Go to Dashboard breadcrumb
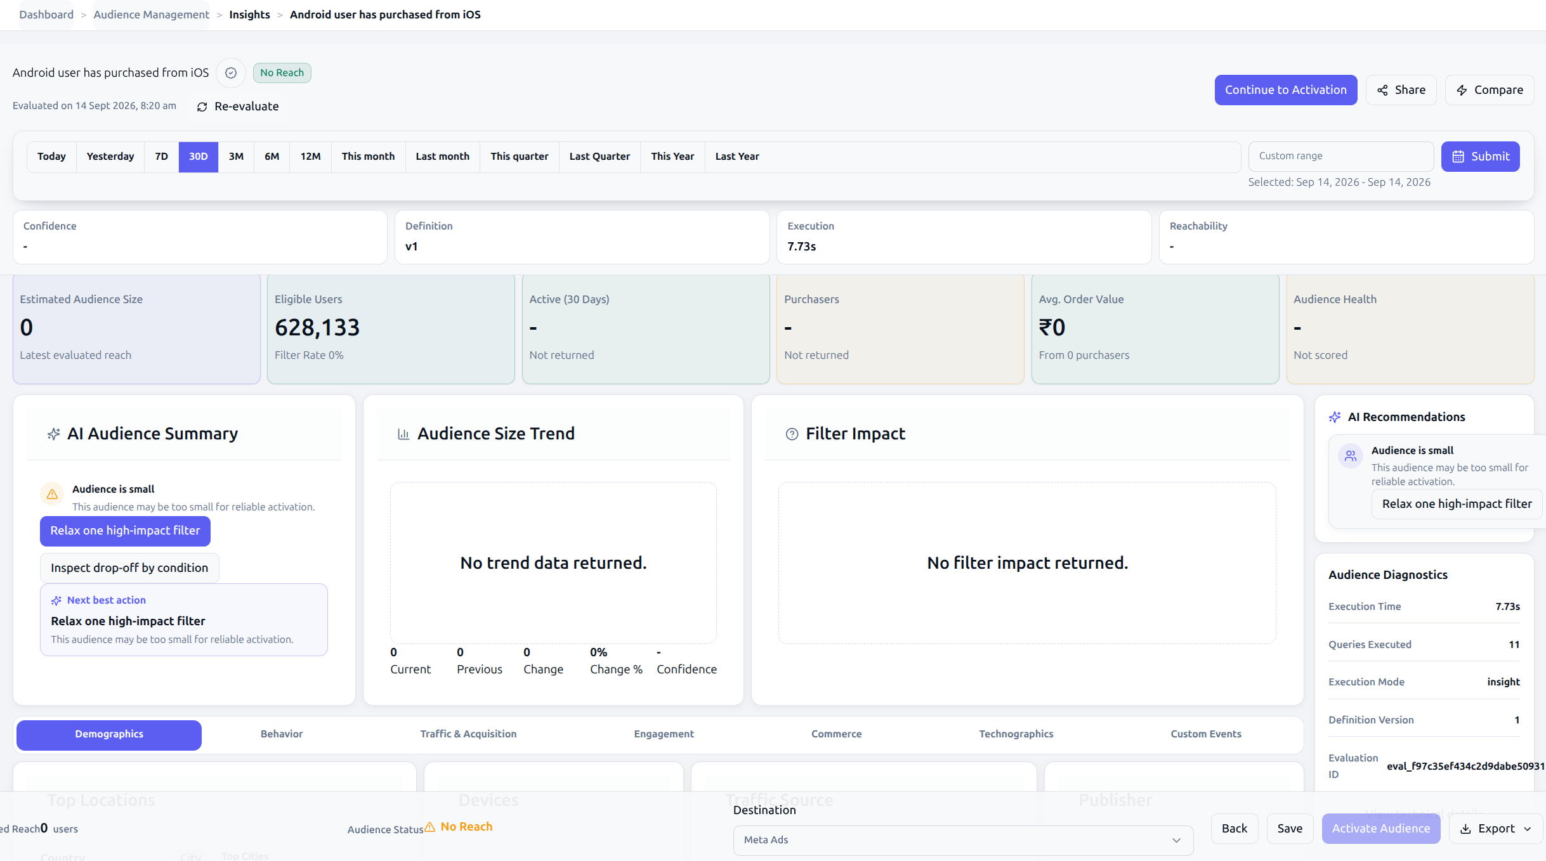The image size is (1546, 861). click(x=46, y=15)
